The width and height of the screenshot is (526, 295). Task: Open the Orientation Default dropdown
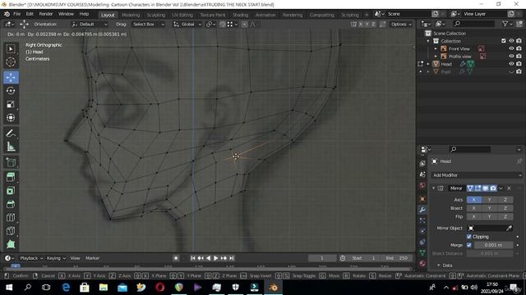click(90, 24)
